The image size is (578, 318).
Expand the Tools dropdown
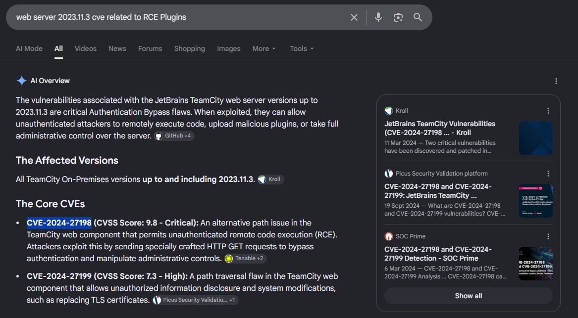(x=302, y=48)
